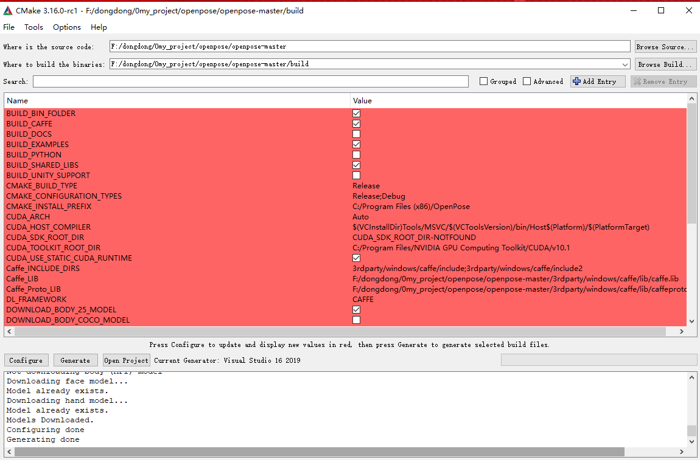Click the Generate button

tap(75, 360)
